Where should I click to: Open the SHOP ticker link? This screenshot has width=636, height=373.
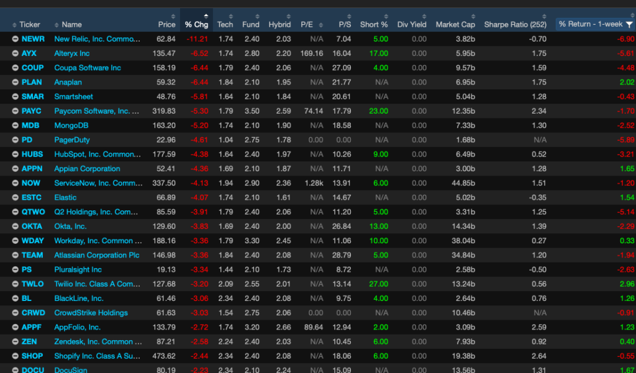(x=32, y=356)
